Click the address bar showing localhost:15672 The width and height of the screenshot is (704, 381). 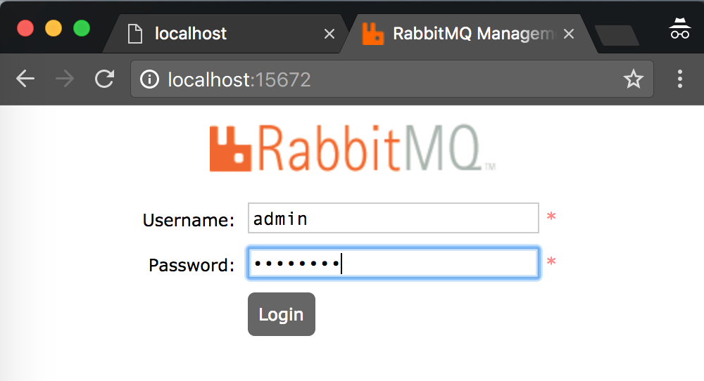coord(391,79)
